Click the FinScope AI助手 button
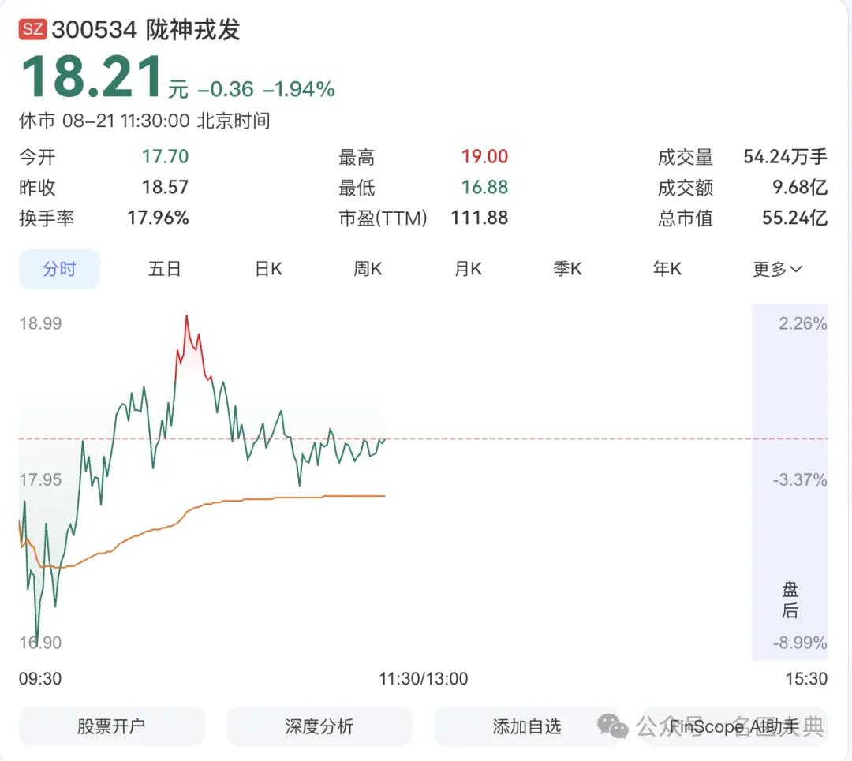This screenshot has width=852, height=761. (734, 726)
